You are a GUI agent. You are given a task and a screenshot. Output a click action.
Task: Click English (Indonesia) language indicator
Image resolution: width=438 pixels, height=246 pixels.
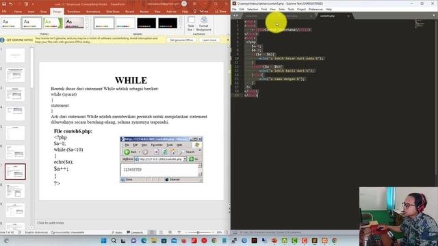click(x=36, y=232)
